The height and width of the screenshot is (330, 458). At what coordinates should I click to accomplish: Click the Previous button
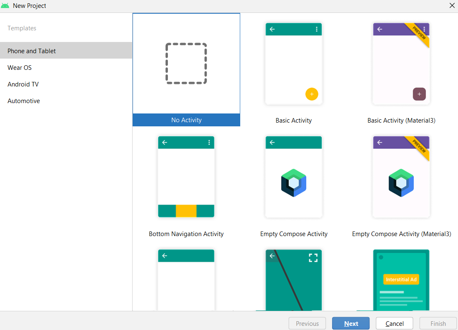click(x=307, y=323)
